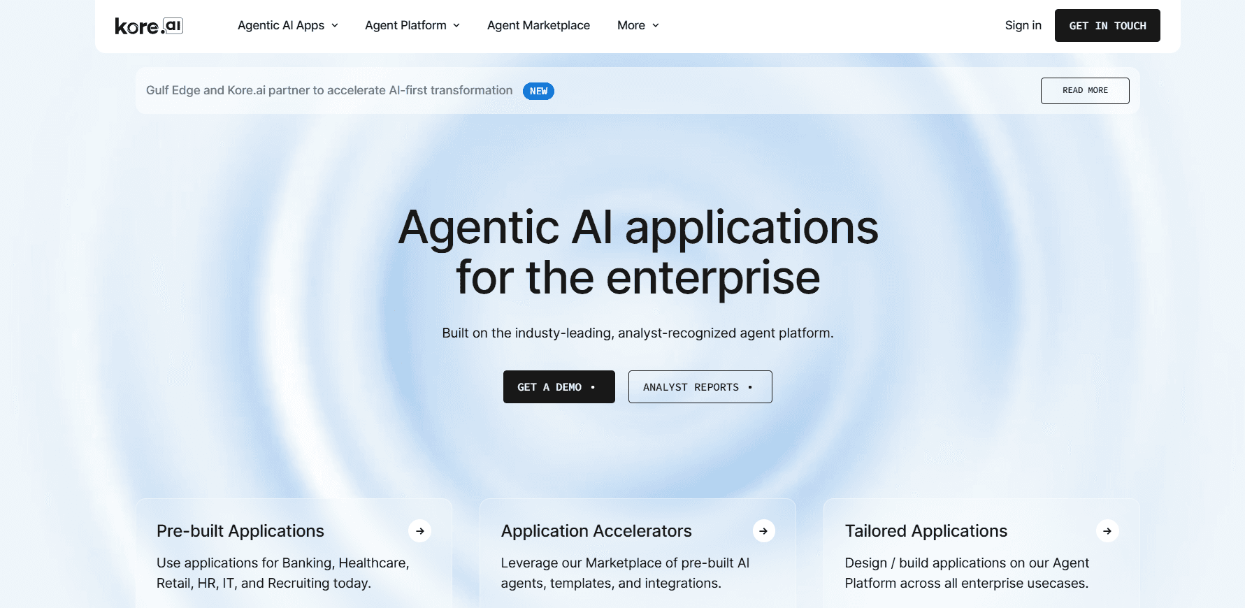The width and height of the screenshot is (1245, 608).
Task: Click the GET IN TOUCH button
Action: coord(1107,26)
